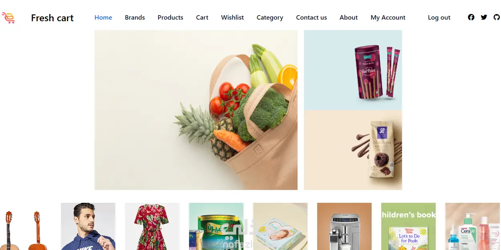
Task: Open the Brands page
Action: pos(135,18)
